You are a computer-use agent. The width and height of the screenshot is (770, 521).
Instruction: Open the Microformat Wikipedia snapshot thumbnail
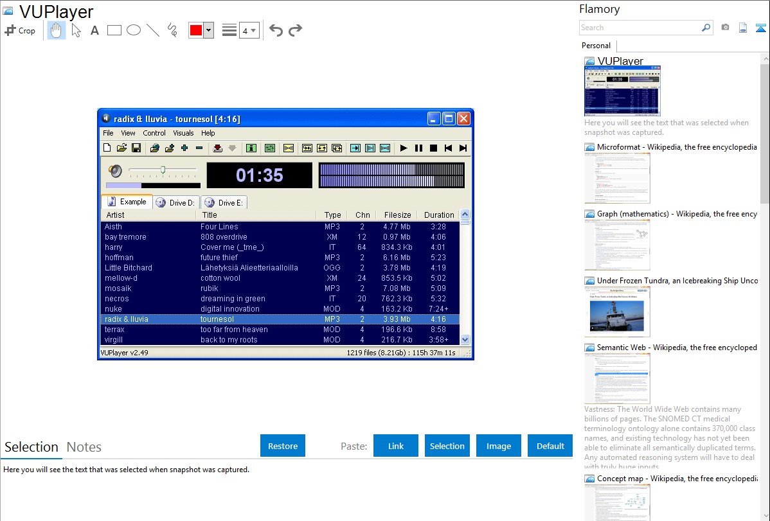coord(617,178)
